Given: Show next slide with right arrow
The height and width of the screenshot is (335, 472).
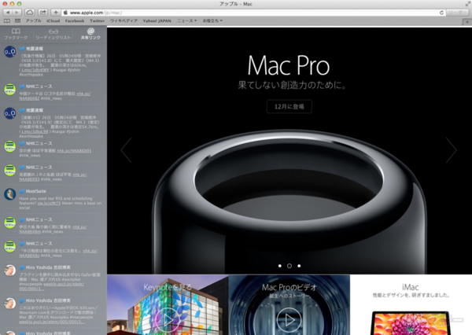Looking at the screenshot, I should [452, 150].
